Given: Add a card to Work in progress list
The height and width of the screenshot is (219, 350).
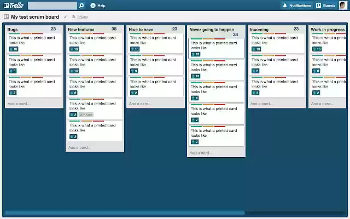Looking at the screenshot, I should tap(322, 103).
